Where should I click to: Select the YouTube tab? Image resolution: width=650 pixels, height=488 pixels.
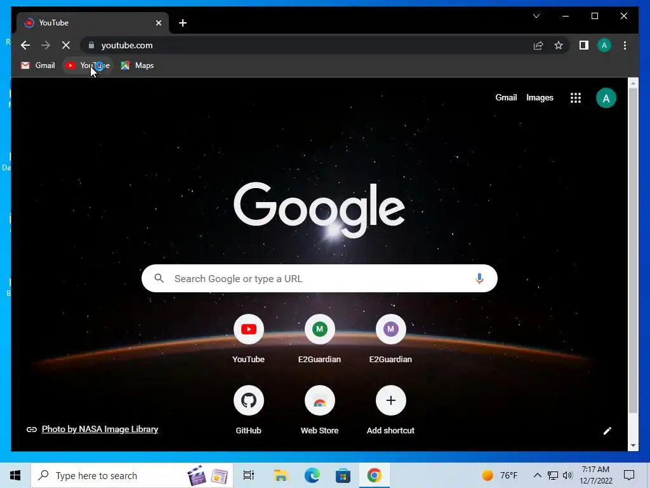93,23
